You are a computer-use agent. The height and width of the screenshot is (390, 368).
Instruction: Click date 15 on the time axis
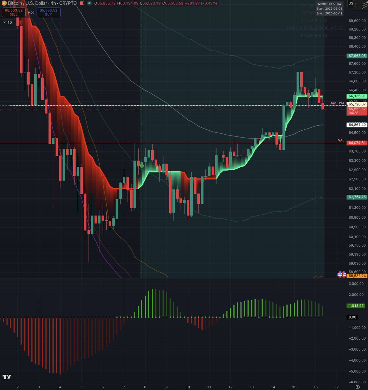click(x=294, y=387)
